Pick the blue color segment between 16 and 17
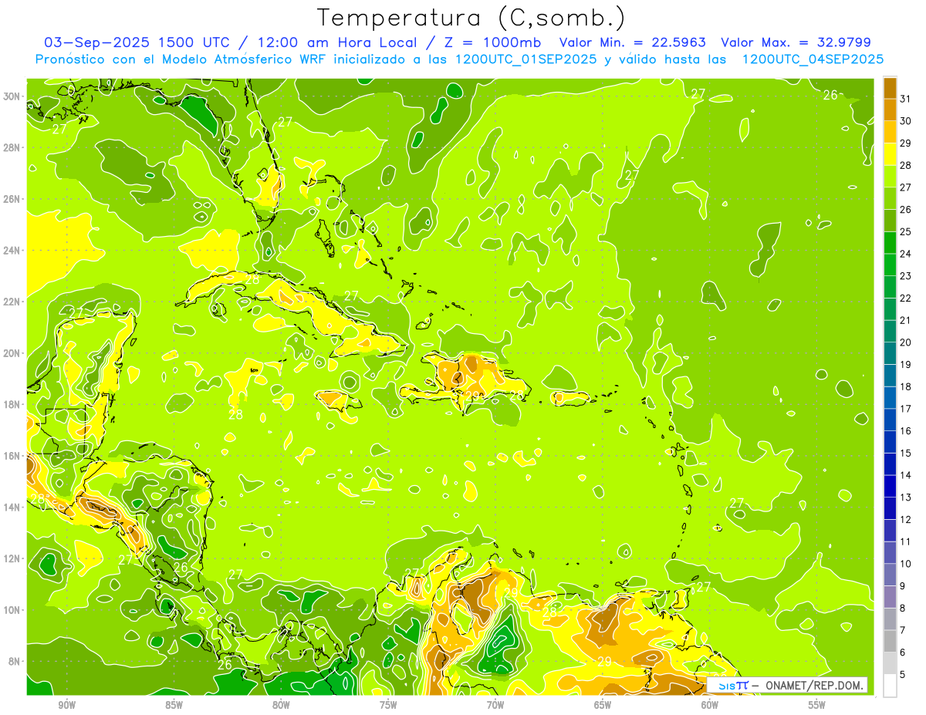The width and height of the screenshot is (926, 715). [890, 420]
